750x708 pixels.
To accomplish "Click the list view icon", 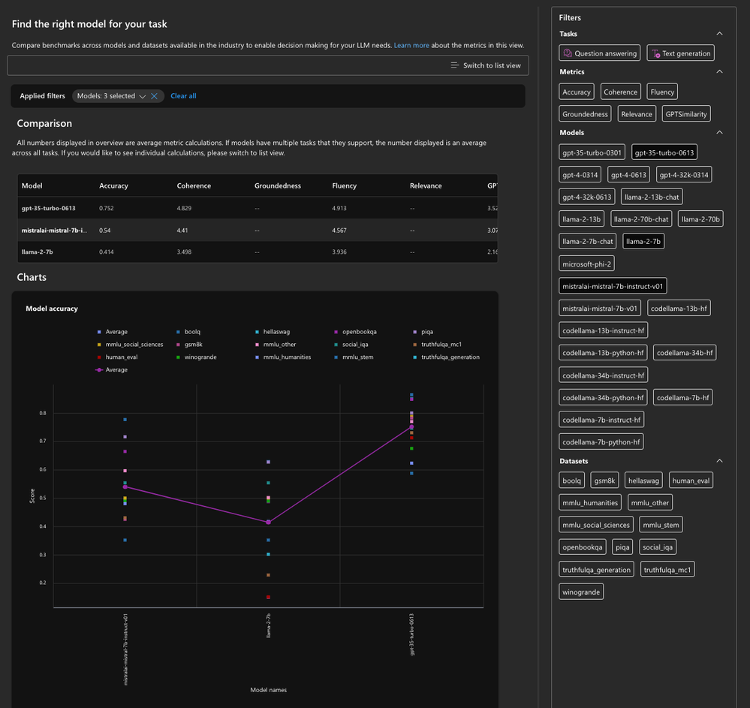I will coord(454,65).
